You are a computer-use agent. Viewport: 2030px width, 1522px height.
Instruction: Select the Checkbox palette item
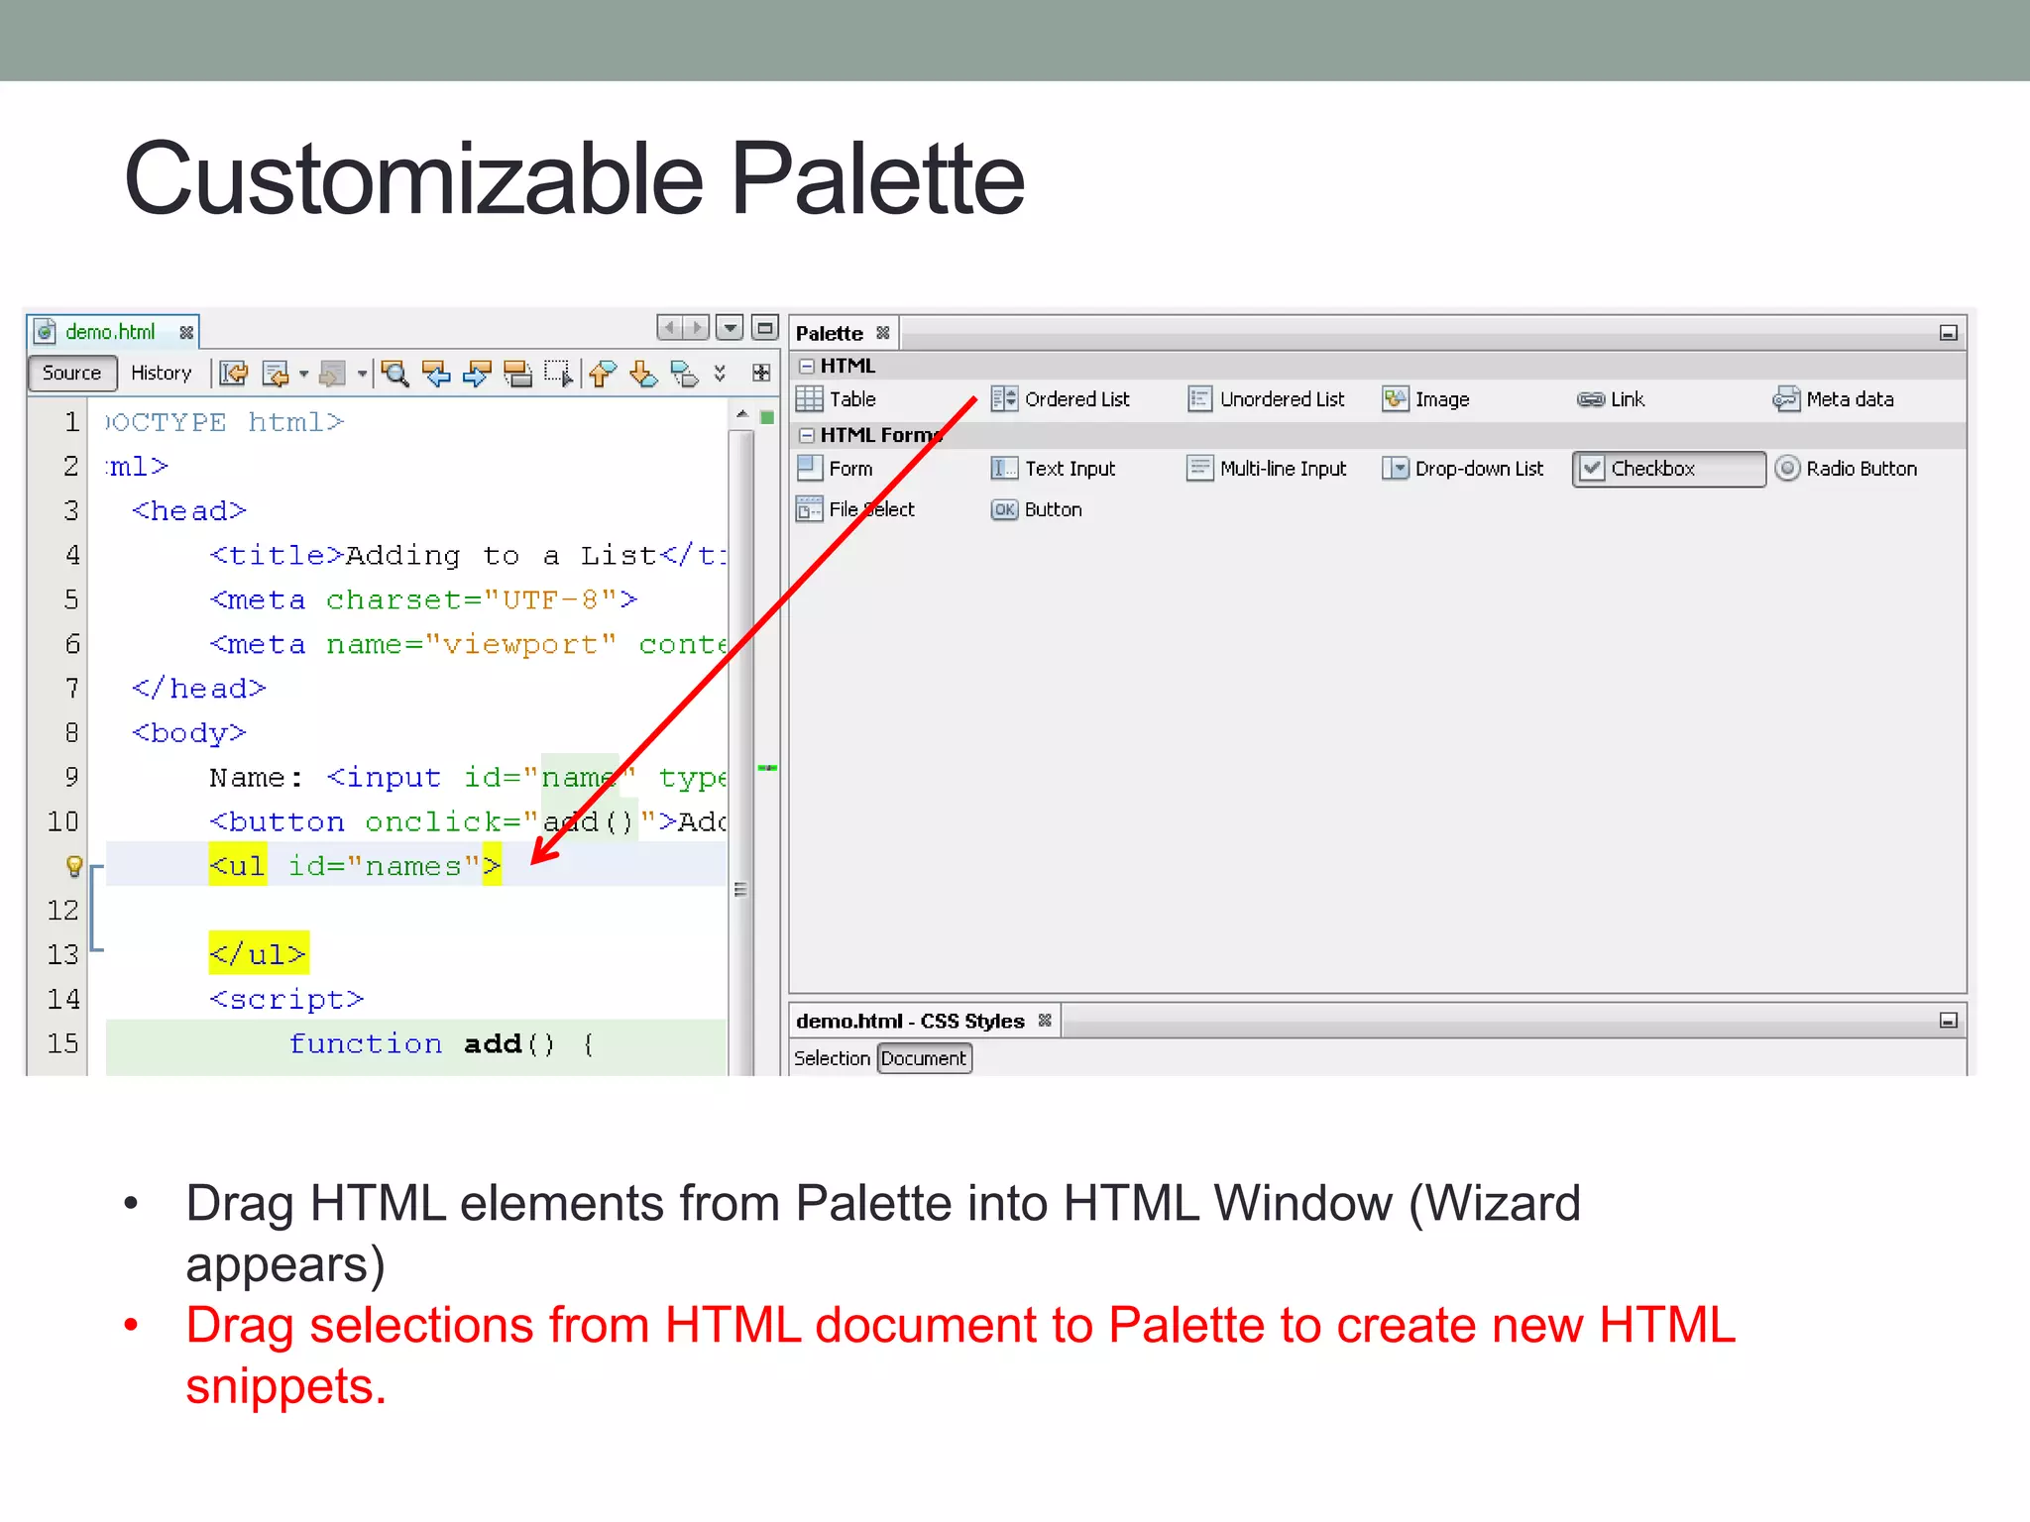tap(1668, 469)
